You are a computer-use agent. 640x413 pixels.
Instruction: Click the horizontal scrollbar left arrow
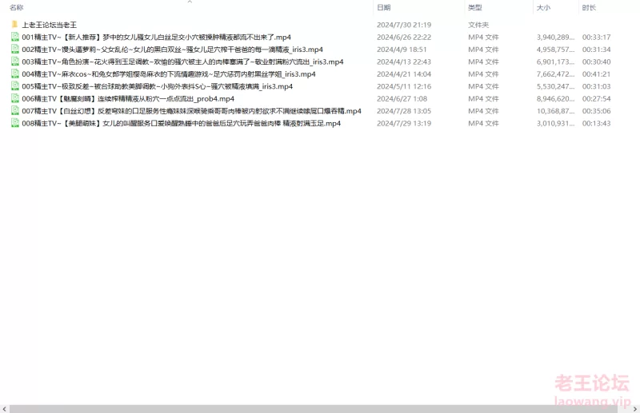pos(4,409)
